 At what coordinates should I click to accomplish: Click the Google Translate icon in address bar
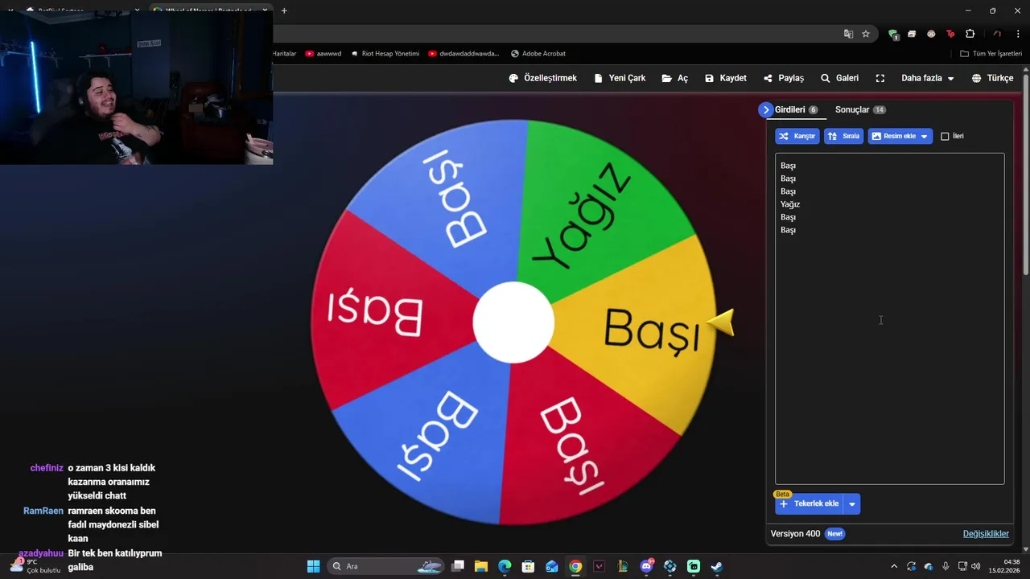[848, 34]
